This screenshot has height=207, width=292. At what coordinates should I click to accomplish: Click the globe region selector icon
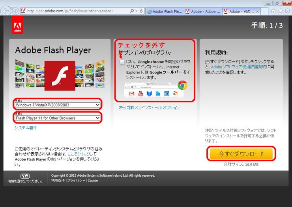[x=25, y=176]
